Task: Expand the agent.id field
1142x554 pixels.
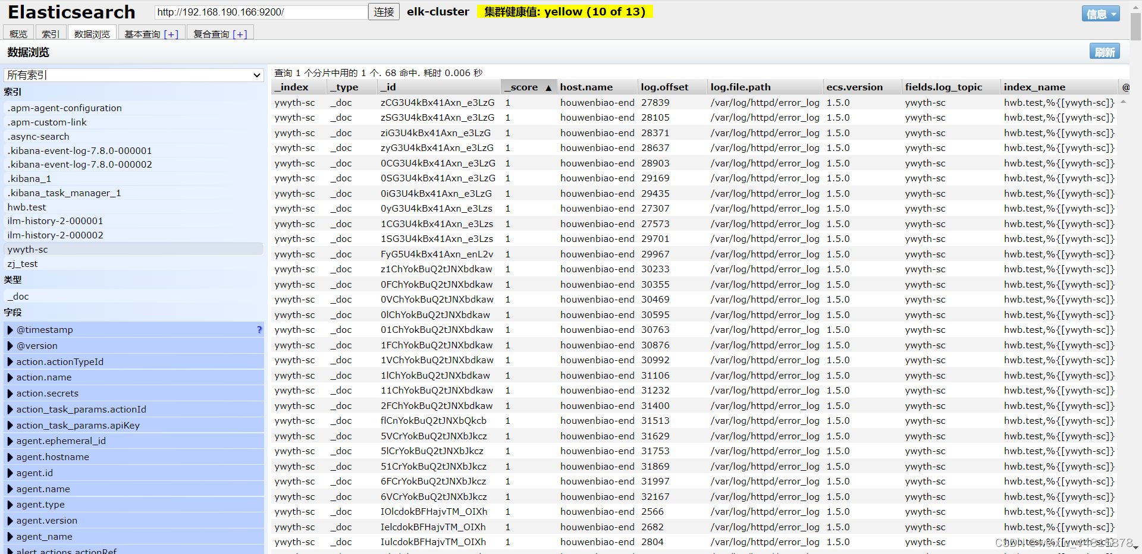Action: point(10,473)
